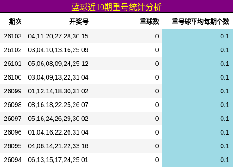Click the 期次 column header

15,22
